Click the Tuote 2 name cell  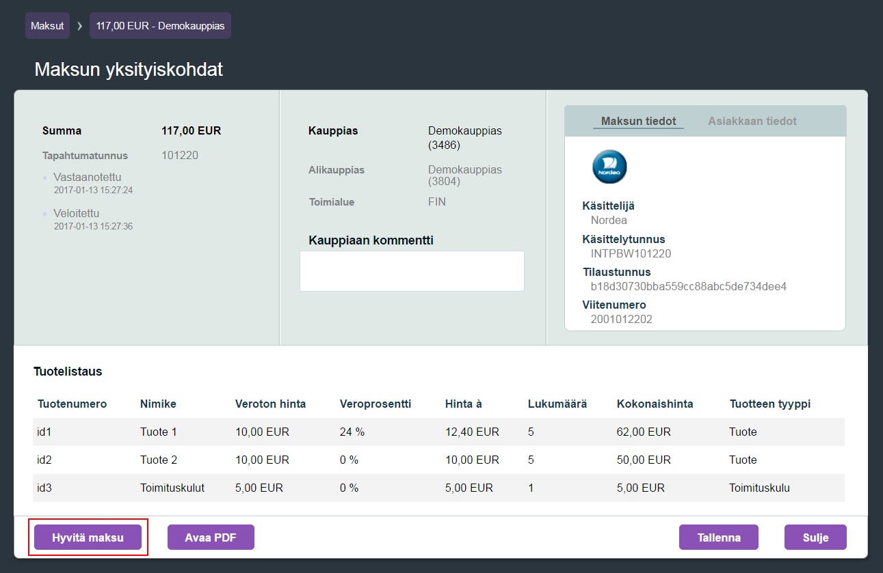pos(159,460)
